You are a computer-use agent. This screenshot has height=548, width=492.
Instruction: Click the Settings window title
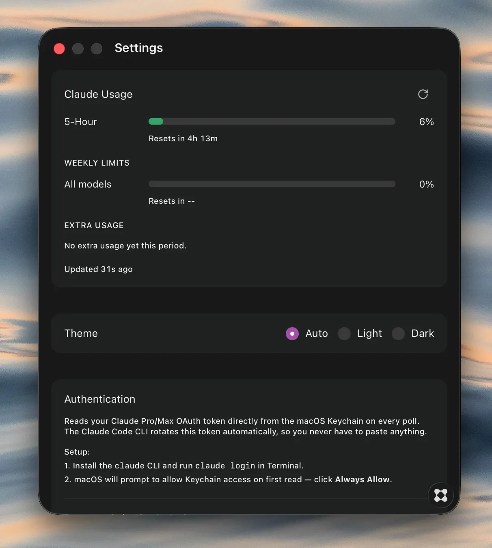pyautogui.click(x=139, y=48)
